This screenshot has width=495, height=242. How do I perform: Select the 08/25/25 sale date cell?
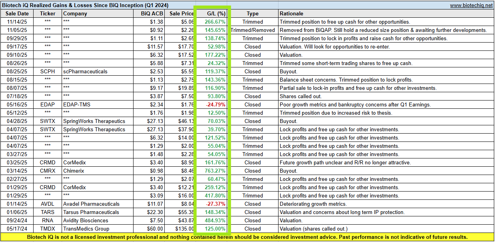pos(17,71)
